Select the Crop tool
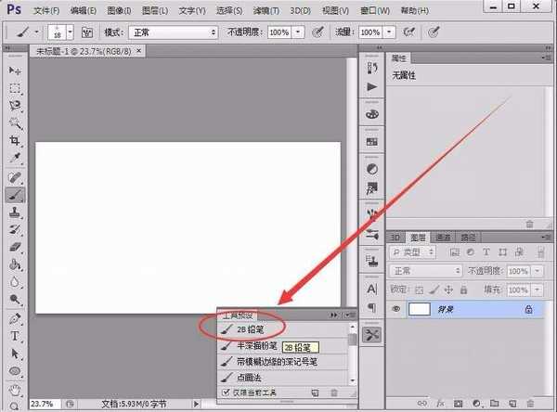This screenshot has width=557, height=412. tap(16, 141)
